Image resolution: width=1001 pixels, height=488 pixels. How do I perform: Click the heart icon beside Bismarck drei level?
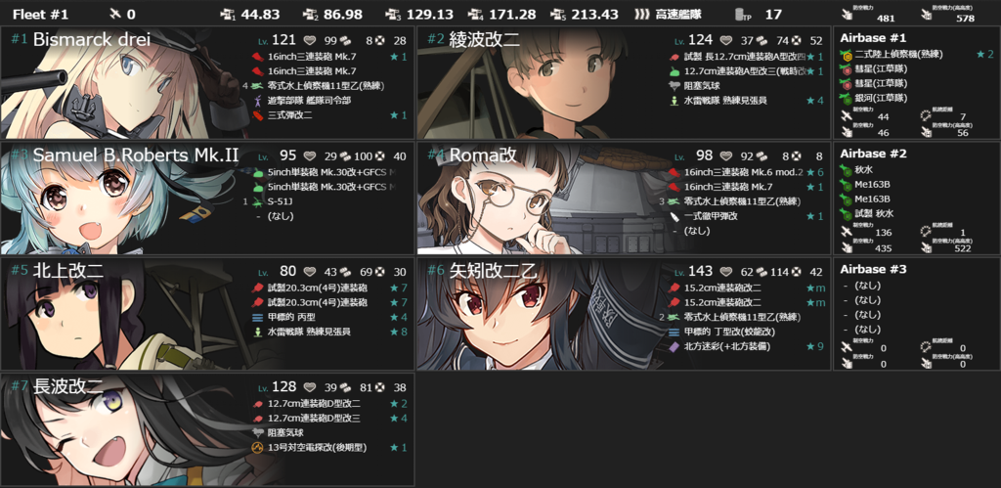310,41
